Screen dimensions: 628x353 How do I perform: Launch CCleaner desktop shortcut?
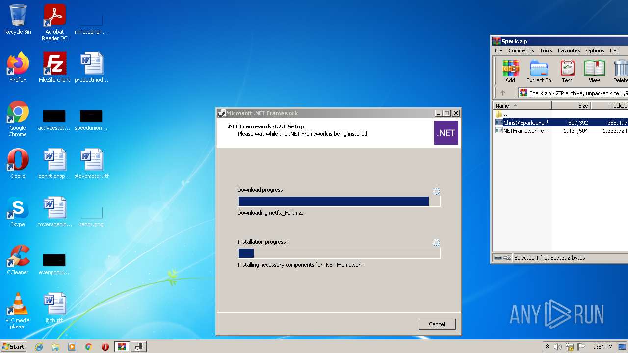pos(18,259)
